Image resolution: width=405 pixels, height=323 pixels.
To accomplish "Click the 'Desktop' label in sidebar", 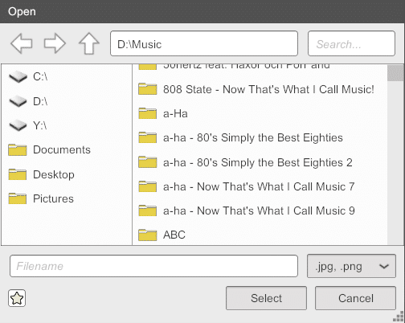I will click(54, 174).
